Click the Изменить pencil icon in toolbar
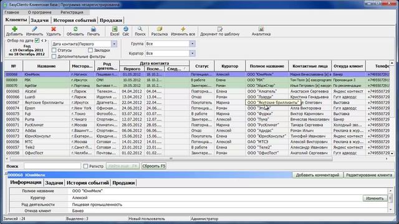 34,29
